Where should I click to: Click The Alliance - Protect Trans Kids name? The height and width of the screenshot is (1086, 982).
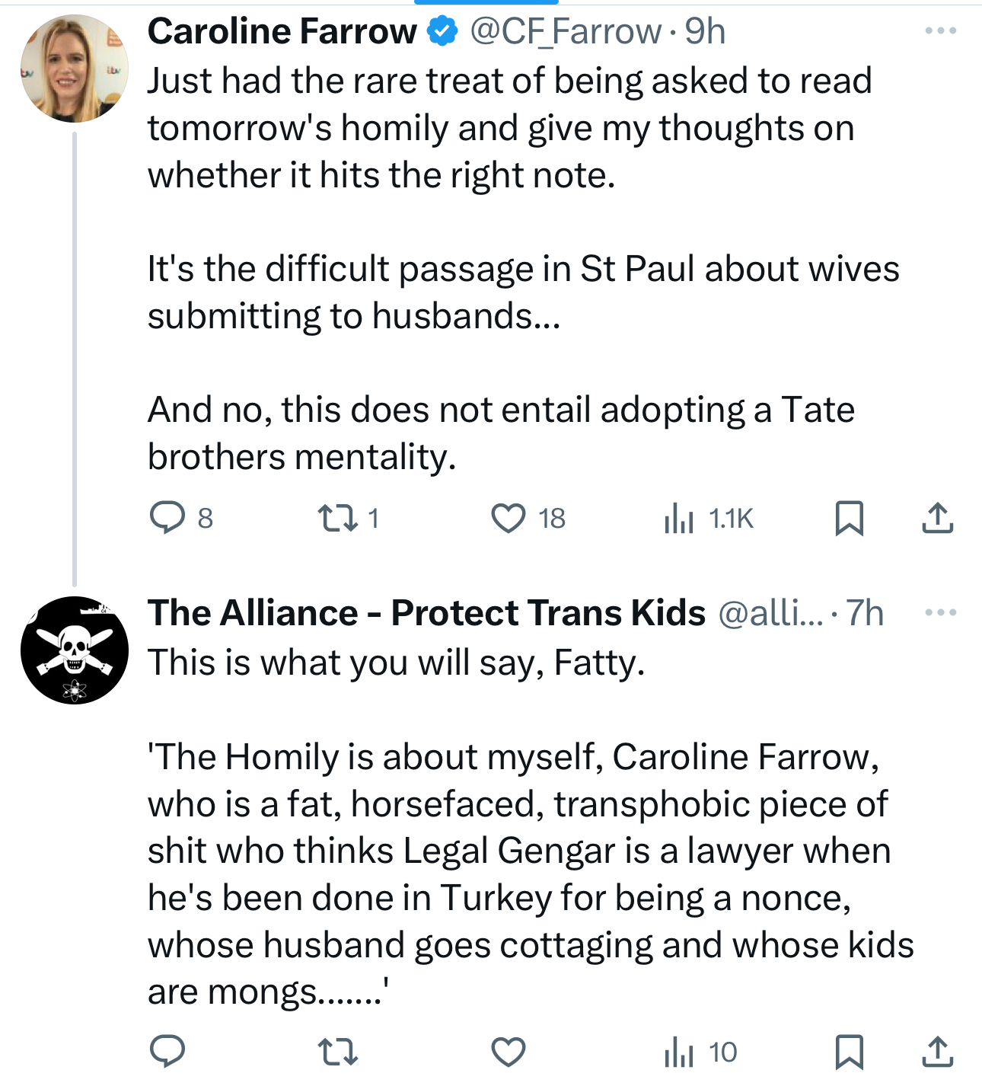pos(426,612)
